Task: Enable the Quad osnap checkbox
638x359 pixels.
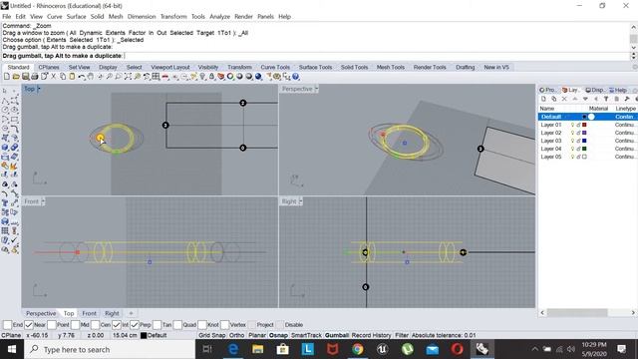Action: (x=177, y=325)
